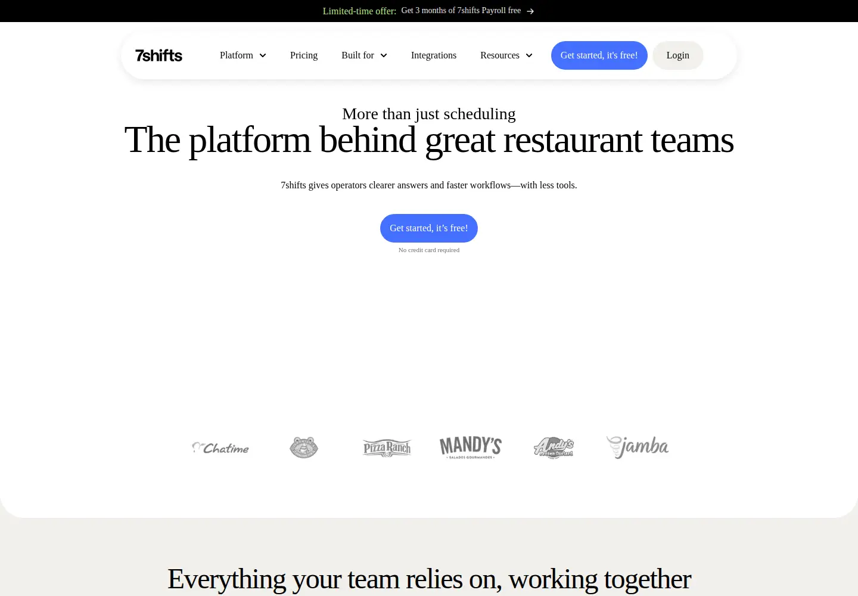Click the Chatime logo
Screen dimensions: 858x596
220,448
